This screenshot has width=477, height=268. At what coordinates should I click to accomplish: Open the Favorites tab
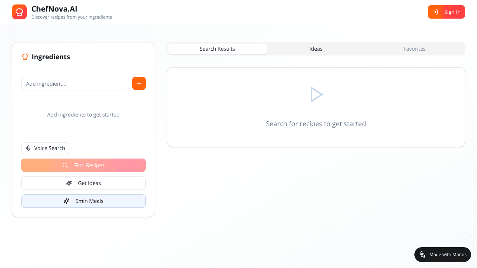[414, 49]
